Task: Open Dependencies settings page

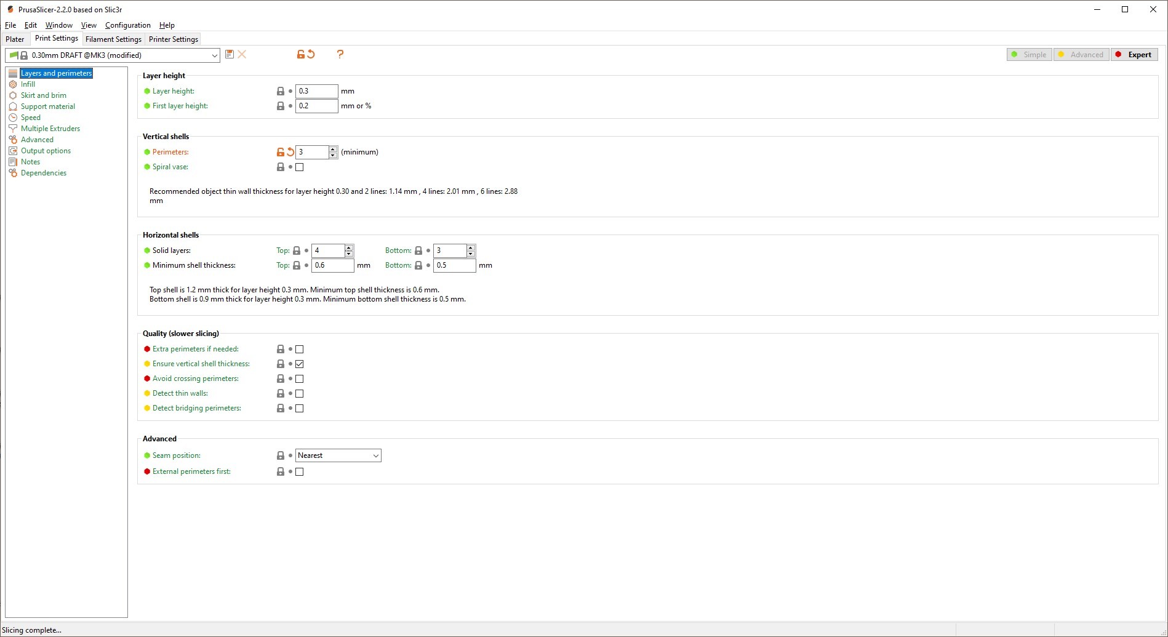Action: coord(44,173)
